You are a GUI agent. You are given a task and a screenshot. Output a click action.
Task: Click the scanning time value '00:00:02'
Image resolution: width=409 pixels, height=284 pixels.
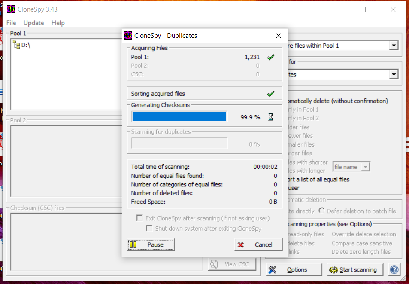click(x=265, y=167)
